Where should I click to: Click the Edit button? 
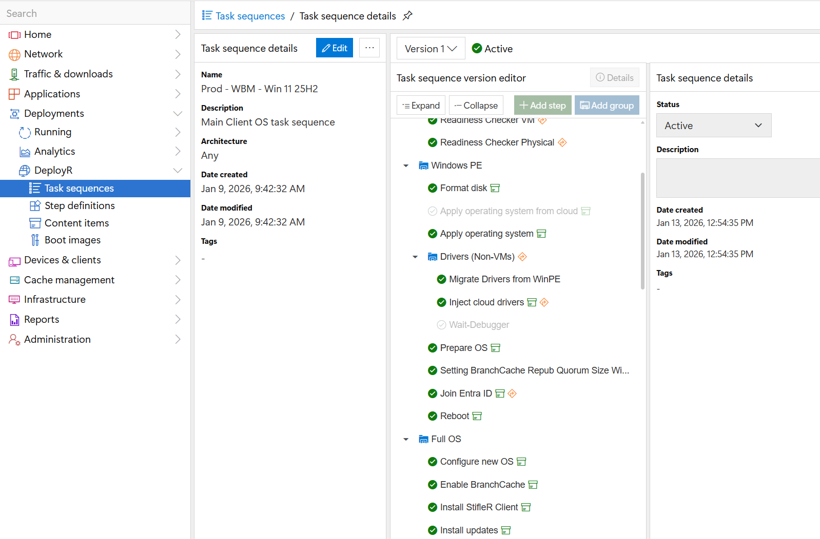[x=334, y=48]
